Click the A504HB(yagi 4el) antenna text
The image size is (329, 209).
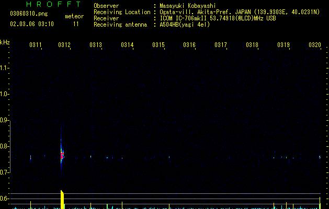point(185,25)
